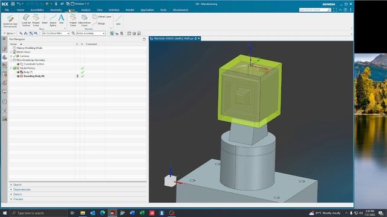Click the Windows search box on taskbar
The width and height of the screenshot is (387, 217).
point(39,213)
